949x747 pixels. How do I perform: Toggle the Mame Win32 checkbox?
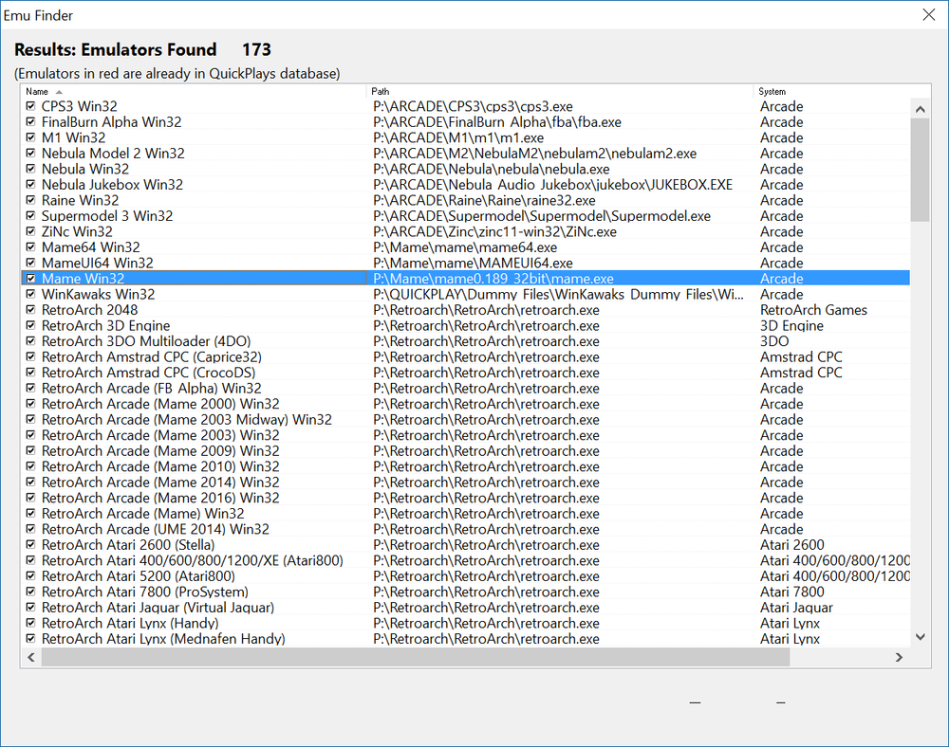pos(31,278)
